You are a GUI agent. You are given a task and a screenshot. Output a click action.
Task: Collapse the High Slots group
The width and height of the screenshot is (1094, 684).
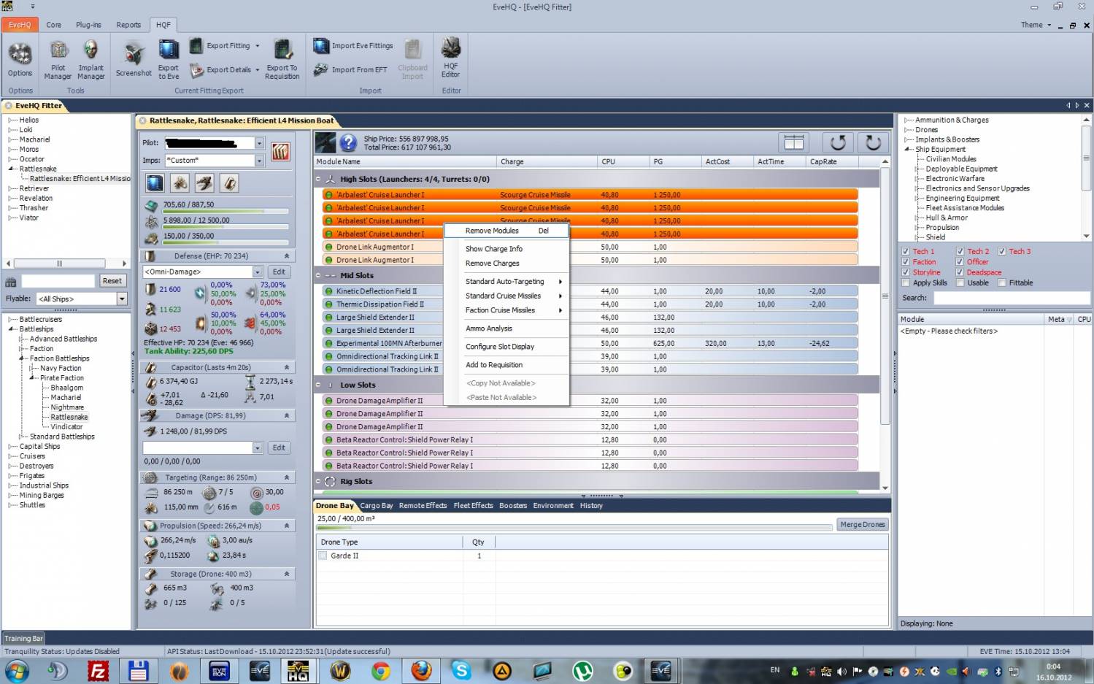319,179
